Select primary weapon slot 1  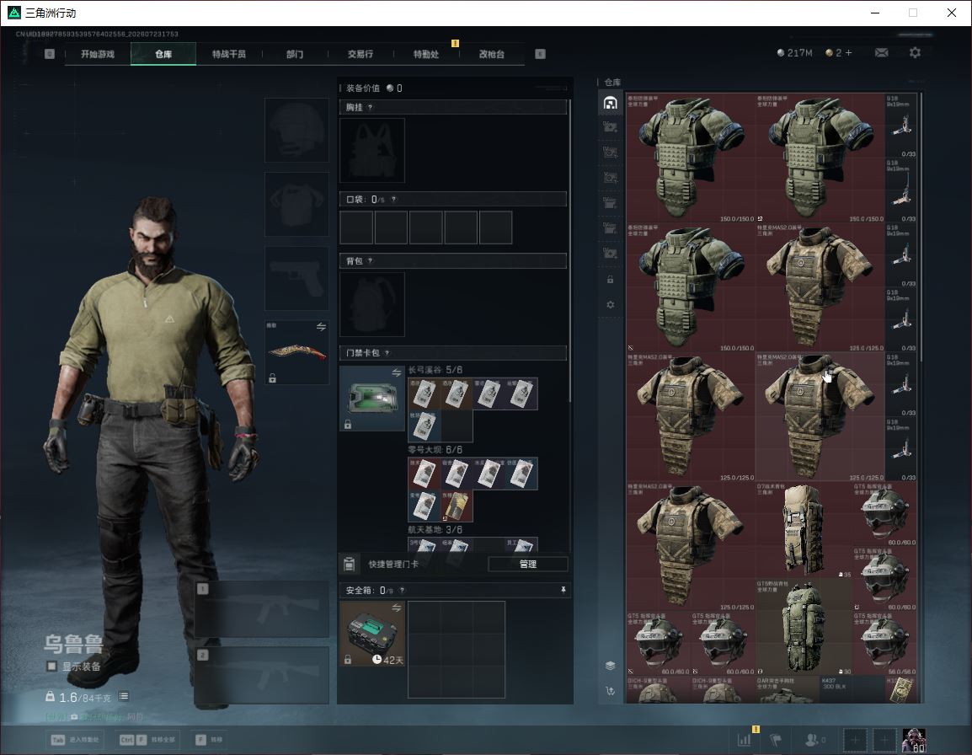point(262,608)
